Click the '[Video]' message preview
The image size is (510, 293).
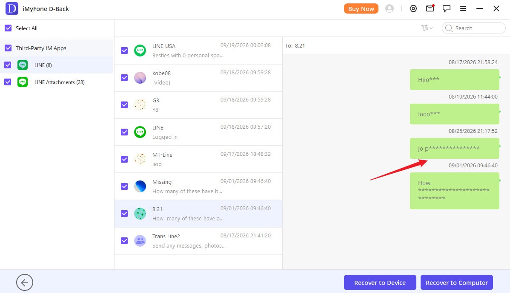161,82
